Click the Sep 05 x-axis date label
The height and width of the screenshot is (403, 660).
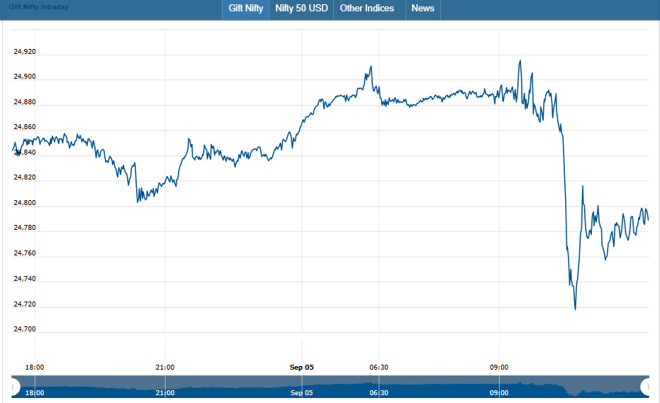301,367
